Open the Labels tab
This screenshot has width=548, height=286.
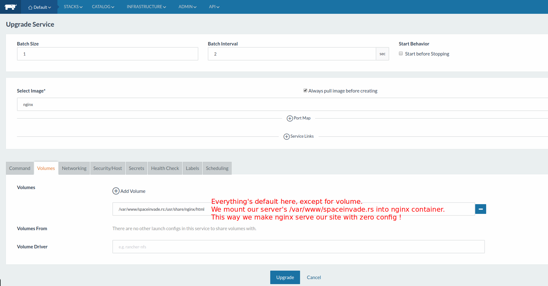point(192,168)
